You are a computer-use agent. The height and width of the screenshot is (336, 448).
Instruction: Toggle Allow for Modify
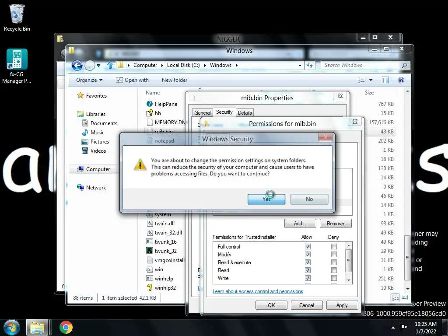(308, 254)
